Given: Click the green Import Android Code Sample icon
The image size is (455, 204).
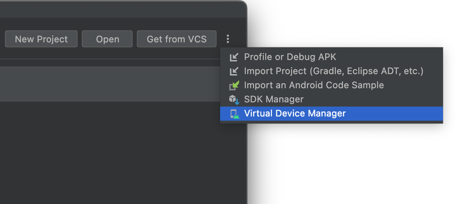Looking at the screenshot, I should point(235,85).
